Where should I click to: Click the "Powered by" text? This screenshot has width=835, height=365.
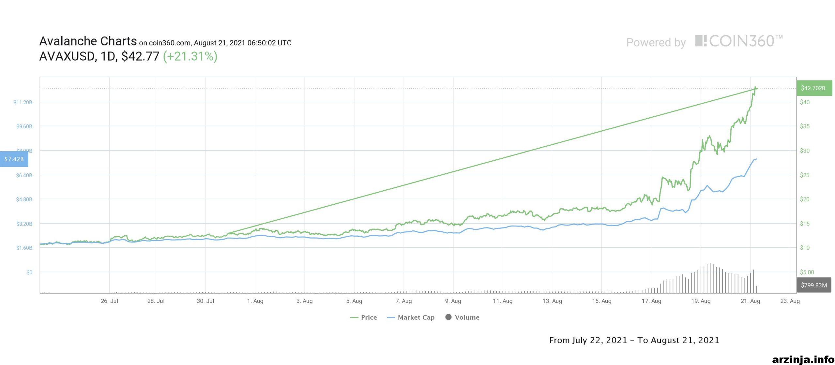point(656,43)
